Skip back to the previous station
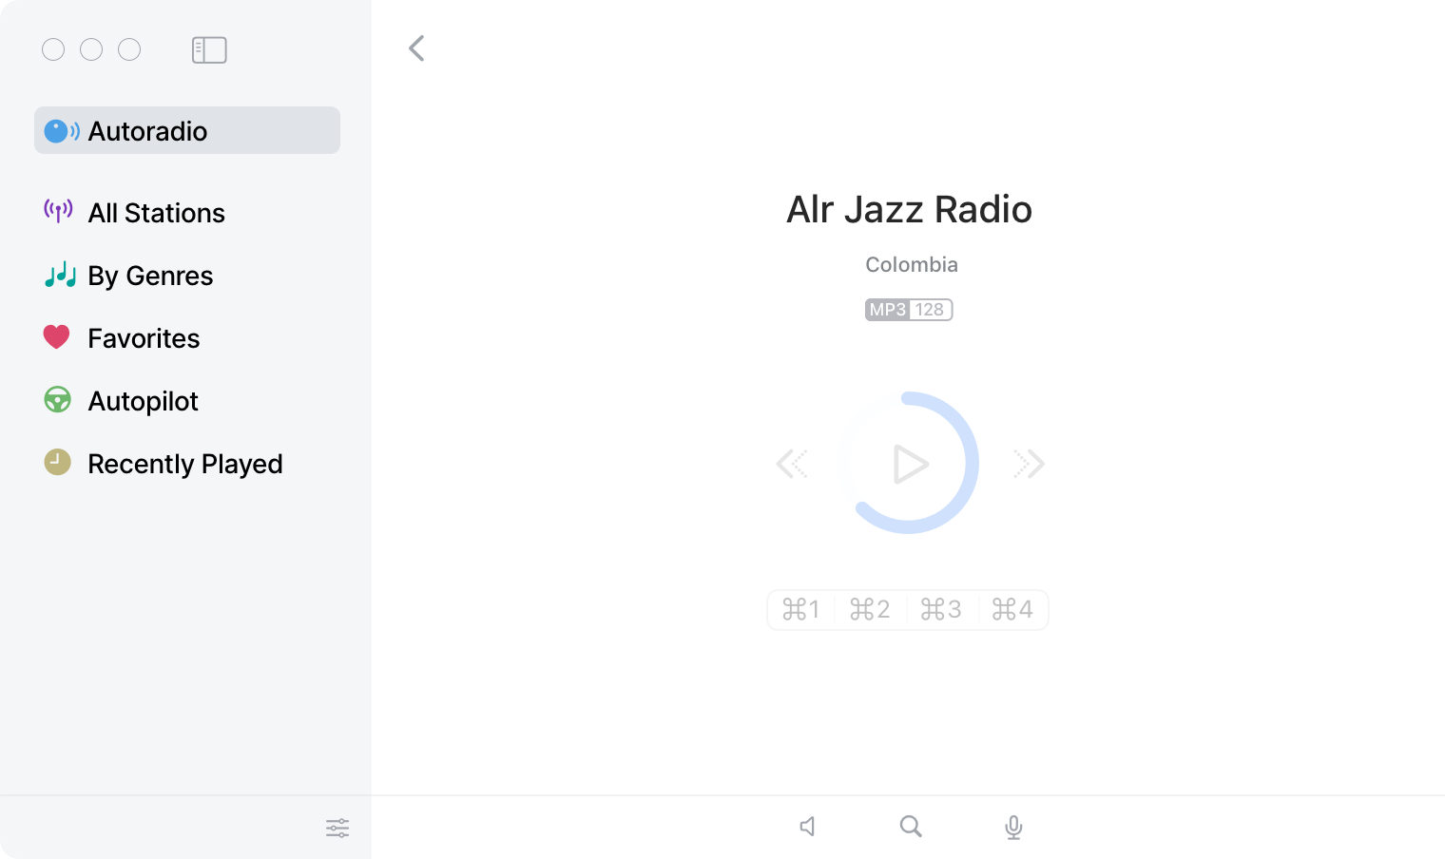Screen dimensions: 1445x859 [792, 464]
